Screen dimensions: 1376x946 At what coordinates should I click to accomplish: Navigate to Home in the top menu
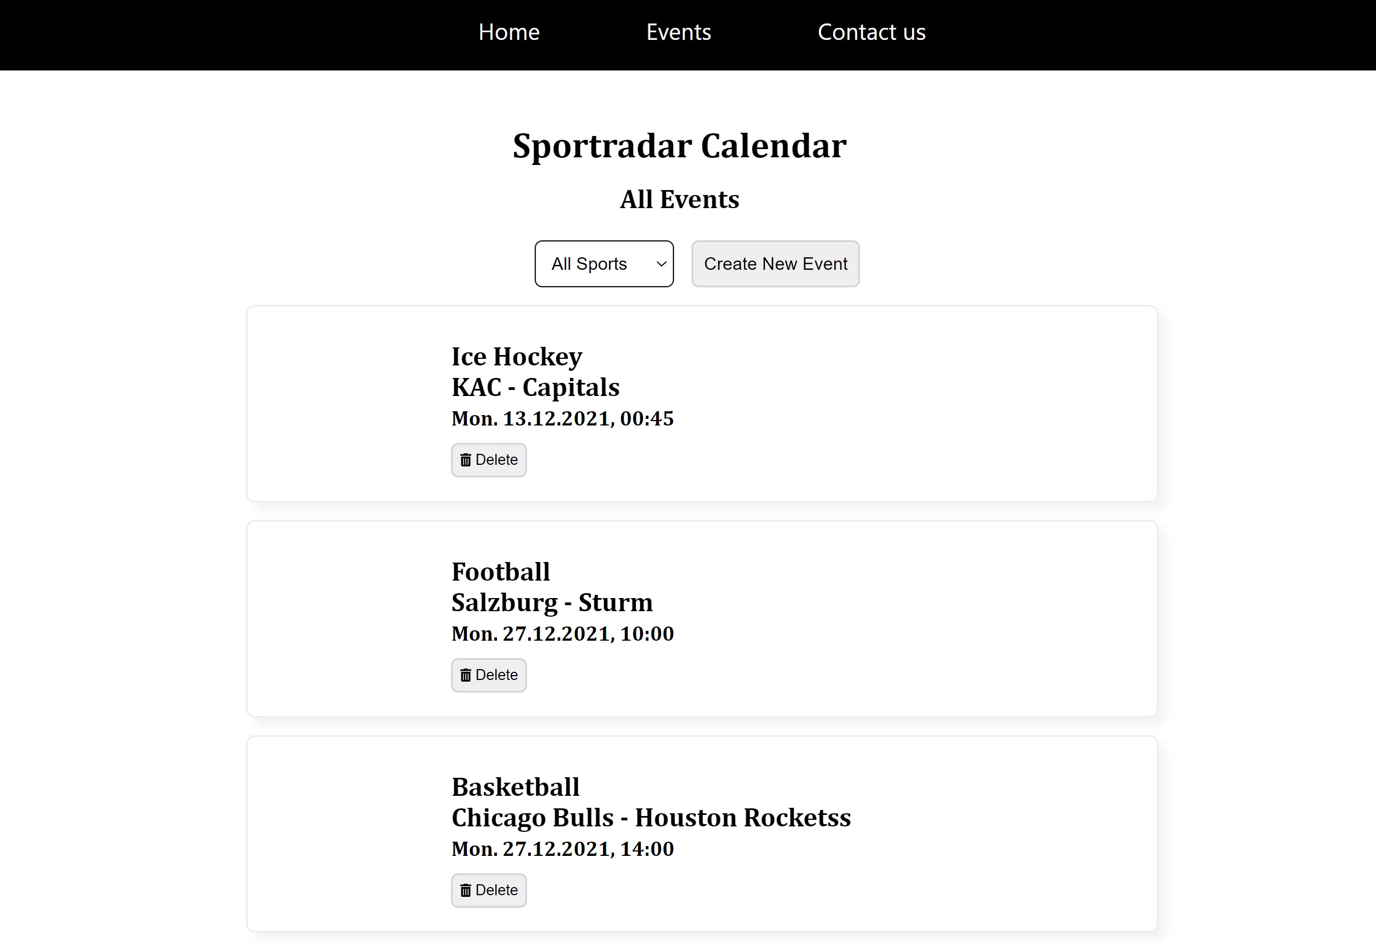point(509,32)
